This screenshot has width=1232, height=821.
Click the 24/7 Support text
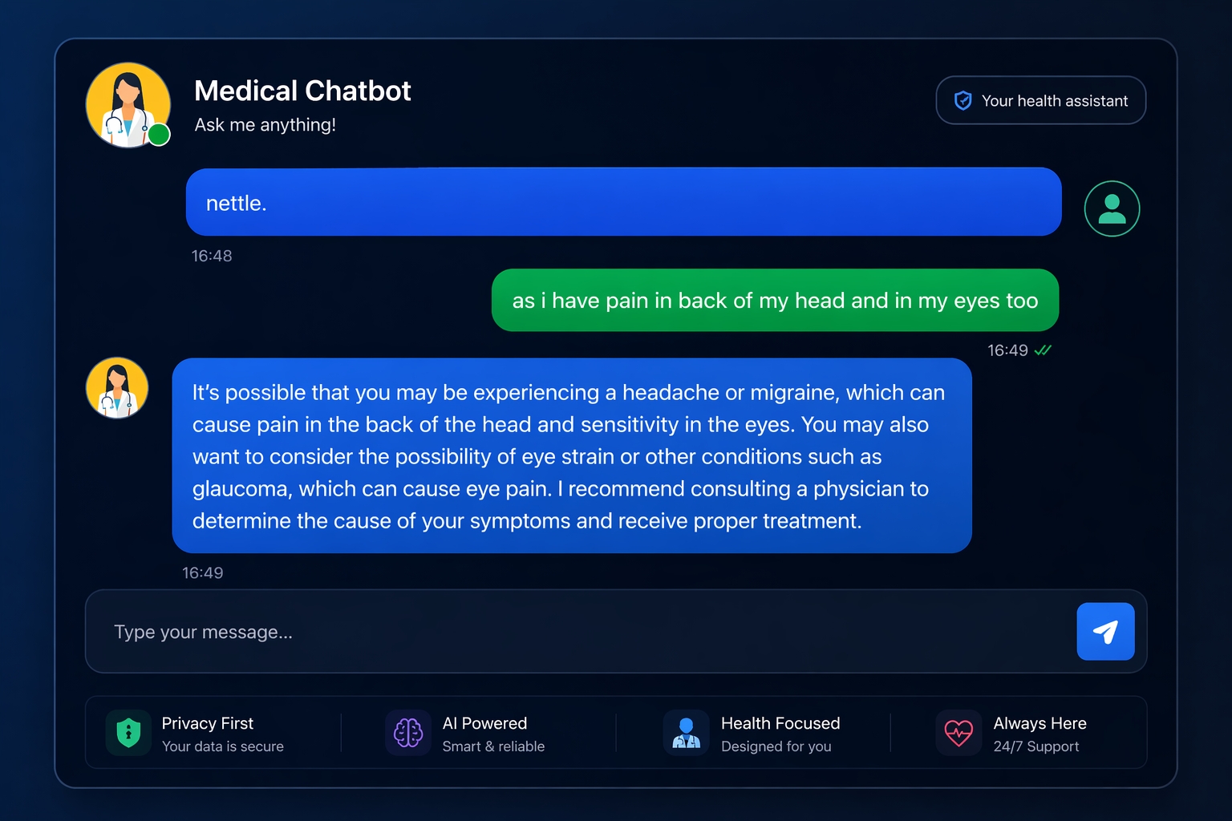pyautogui.click(x=1036, y=746)
